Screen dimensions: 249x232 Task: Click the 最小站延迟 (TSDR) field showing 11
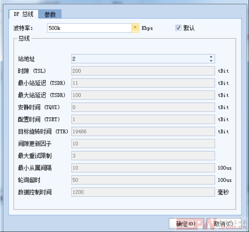(x=143, y=83)
